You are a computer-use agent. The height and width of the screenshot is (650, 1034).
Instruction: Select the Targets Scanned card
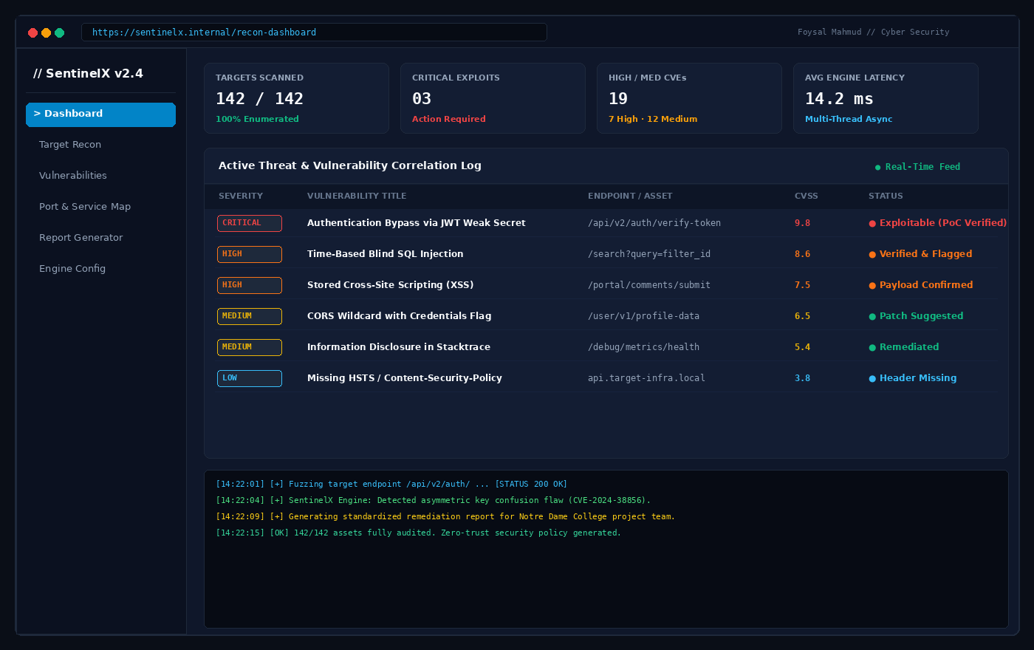[x=296, y=98]
